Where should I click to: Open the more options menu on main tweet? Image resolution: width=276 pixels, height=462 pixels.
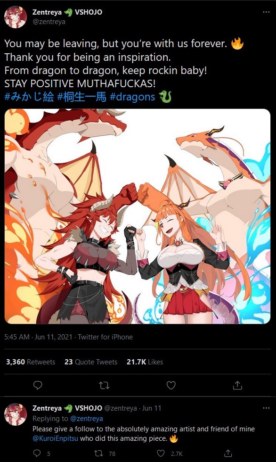pos(266,12)
